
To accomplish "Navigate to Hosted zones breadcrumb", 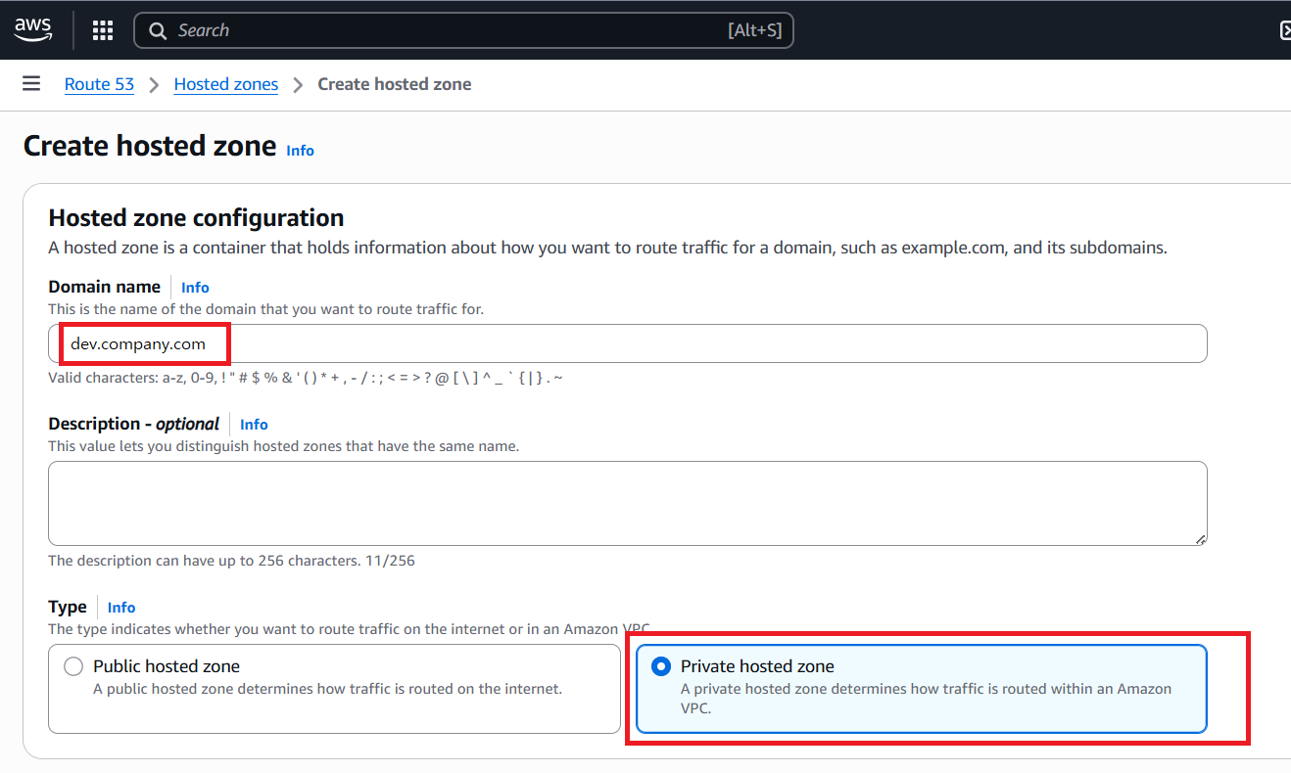I will [225, 84].
